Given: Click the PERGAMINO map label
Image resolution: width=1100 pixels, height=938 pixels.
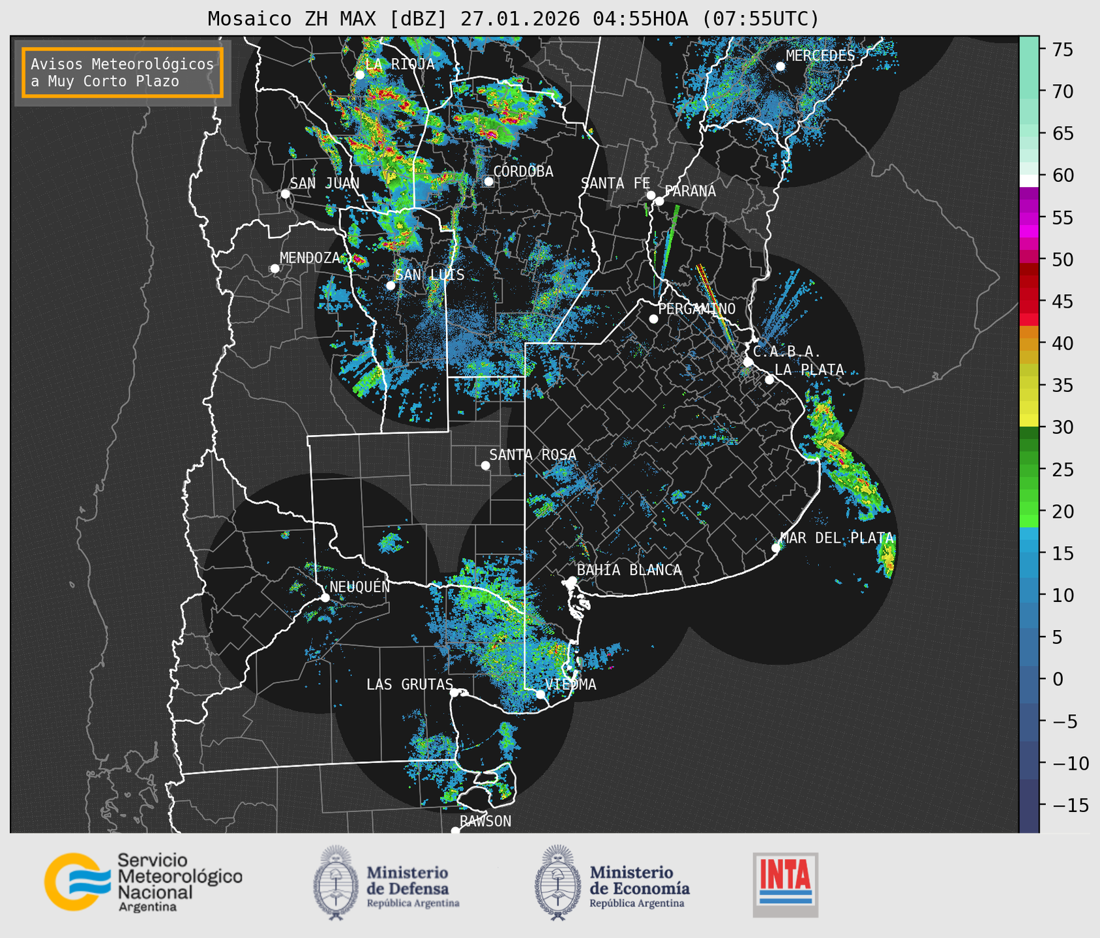Looking at the screenshot, I should click(697, 309).
